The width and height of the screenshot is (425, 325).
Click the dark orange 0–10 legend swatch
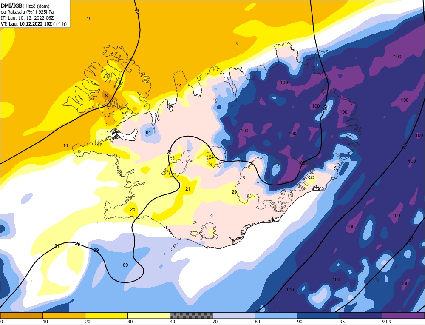(22, 315)
